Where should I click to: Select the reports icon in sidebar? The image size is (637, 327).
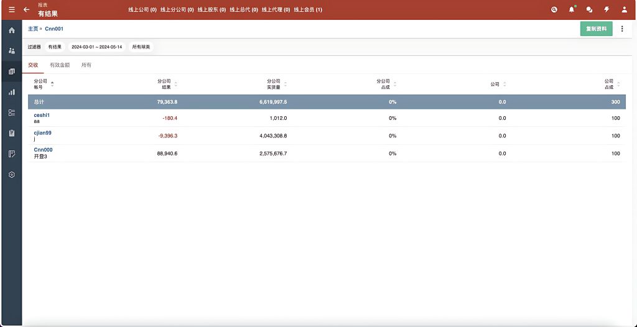click(x=12, y=71)
